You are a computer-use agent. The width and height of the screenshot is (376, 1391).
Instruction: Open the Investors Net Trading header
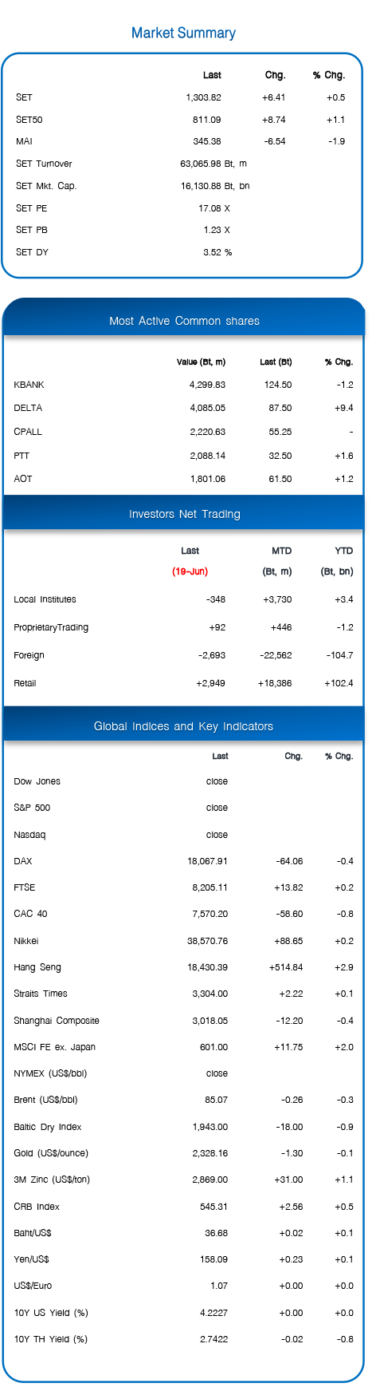(184, 514)
